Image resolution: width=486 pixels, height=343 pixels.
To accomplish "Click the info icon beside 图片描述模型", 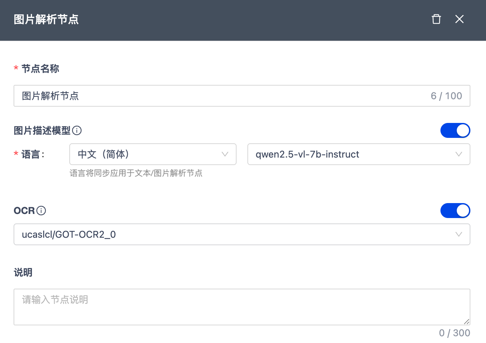I will tap(77, 130).
